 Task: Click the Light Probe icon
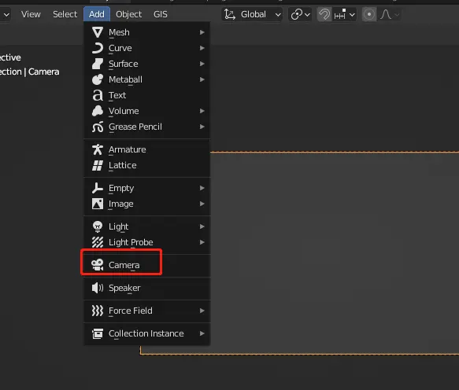pos(98,242)
